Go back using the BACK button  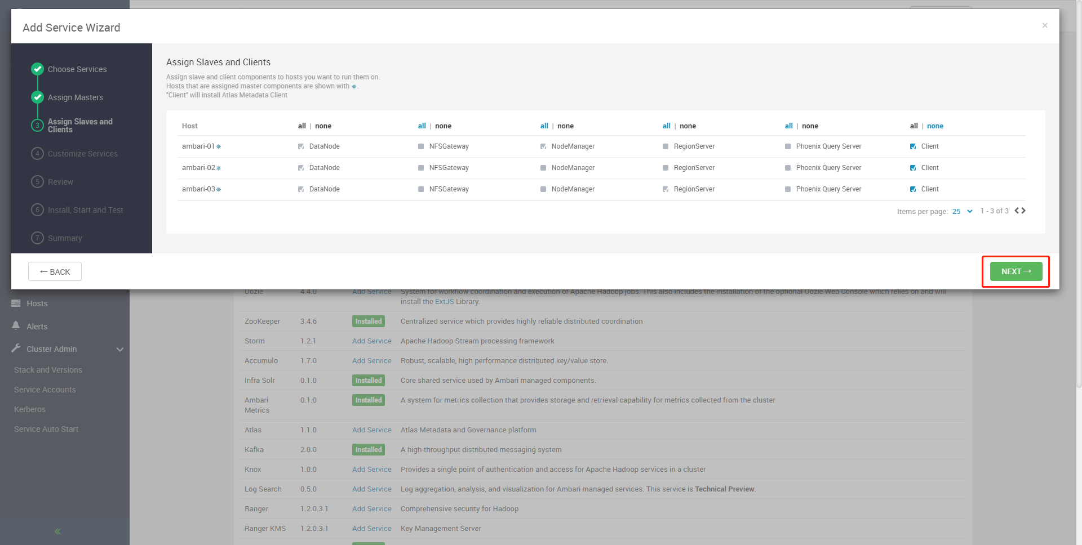point(55,271)
